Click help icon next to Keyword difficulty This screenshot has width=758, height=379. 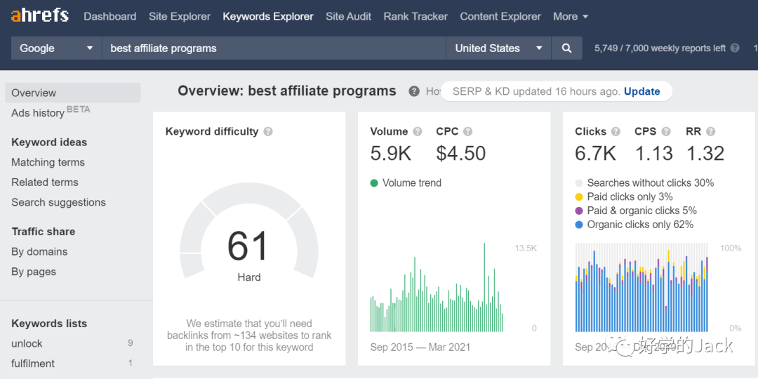coord(268,131)
